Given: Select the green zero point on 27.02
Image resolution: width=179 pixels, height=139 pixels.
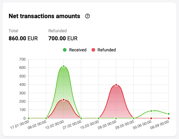Looking at the screenshot, I should tap(81, 118).
